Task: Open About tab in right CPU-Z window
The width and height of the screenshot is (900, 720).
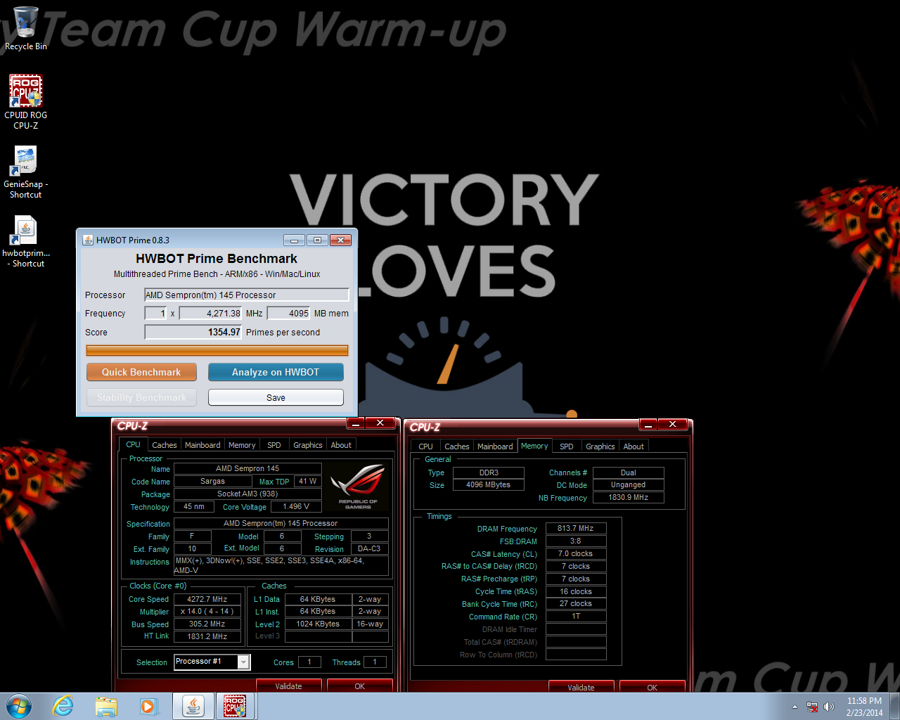Action: [634, 446]
